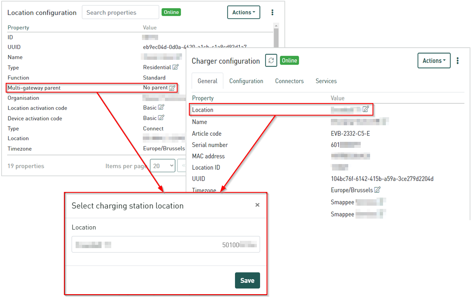This screenshot has height=297, width=472.
Task: Focus the Search properties field
Action: pos(121,13)
